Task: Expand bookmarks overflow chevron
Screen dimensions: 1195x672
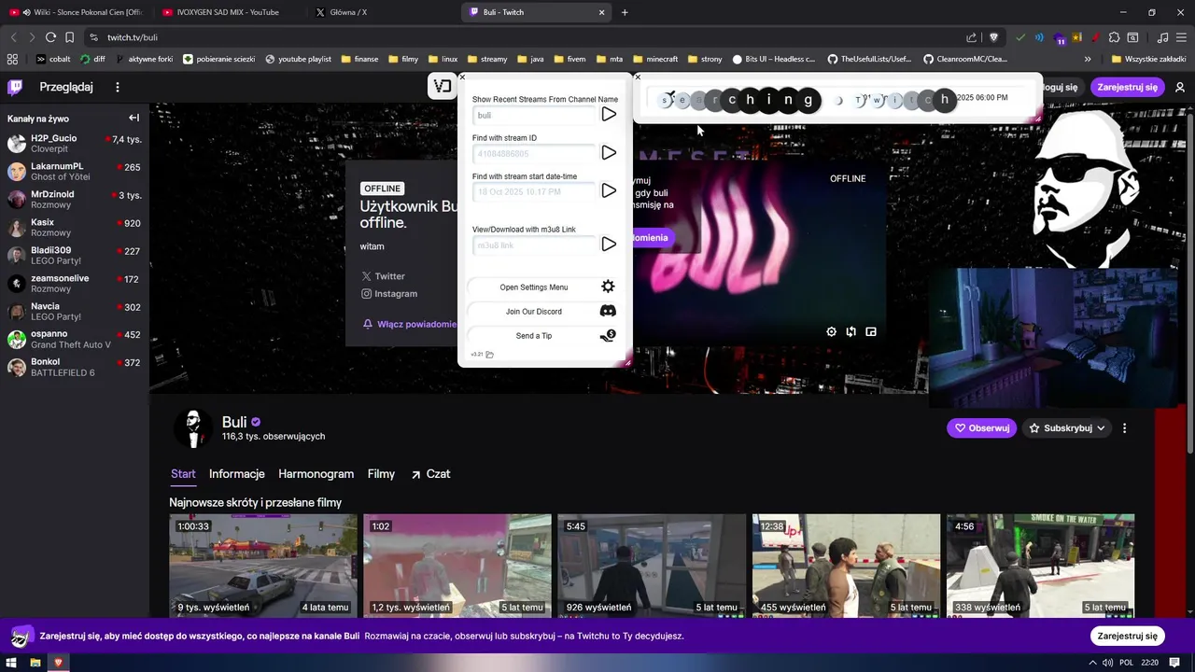Action: coord(1088,59)
